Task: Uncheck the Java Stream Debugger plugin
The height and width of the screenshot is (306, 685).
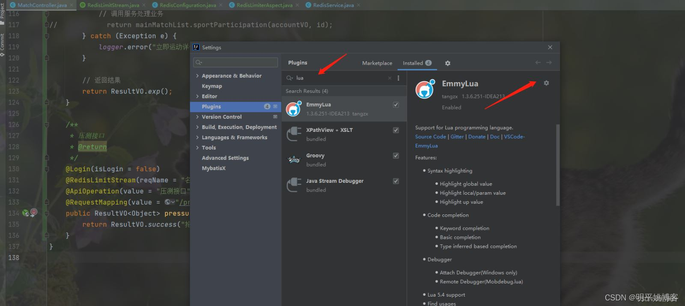Action: point(396,181)
